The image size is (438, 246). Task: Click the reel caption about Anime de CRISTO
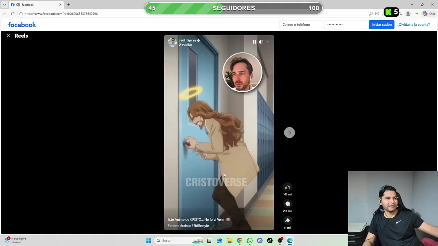click(198, 219)
